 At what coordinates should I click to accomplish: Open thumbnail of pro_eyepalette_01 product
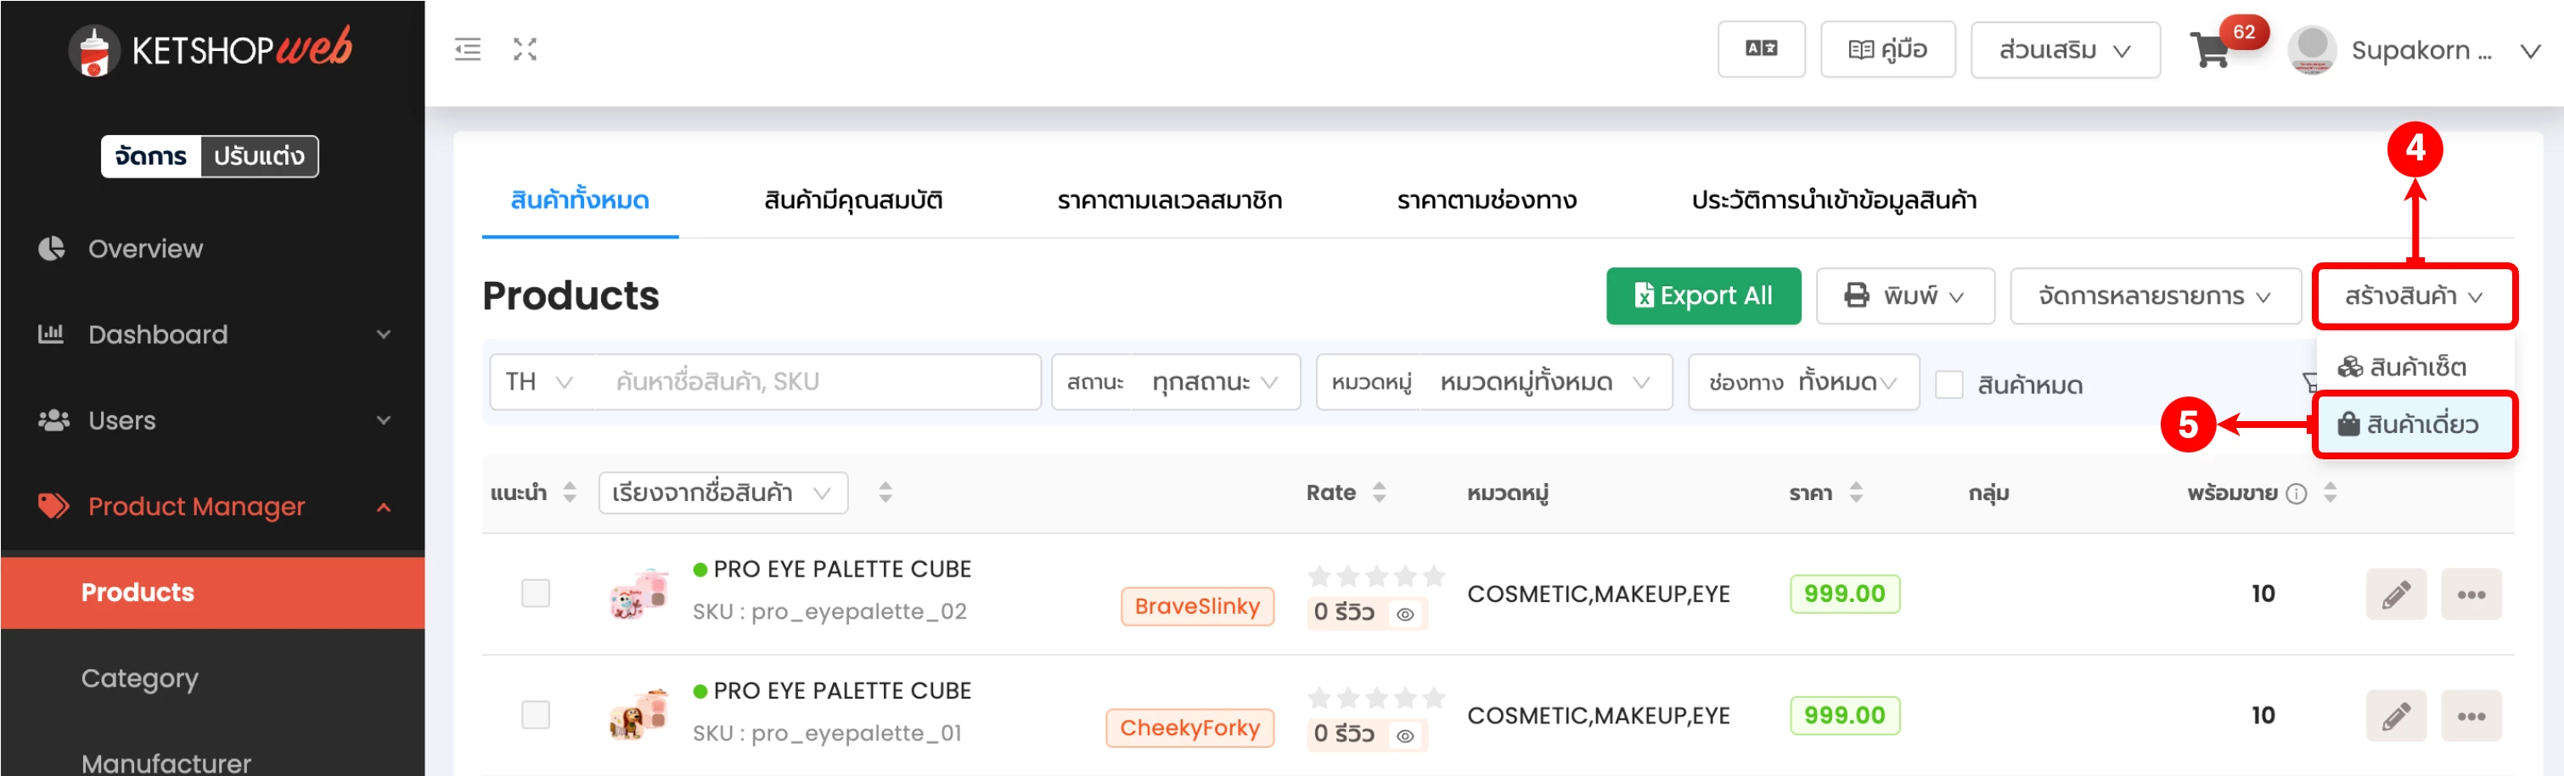pyautogui.click(x=639, y=716)
